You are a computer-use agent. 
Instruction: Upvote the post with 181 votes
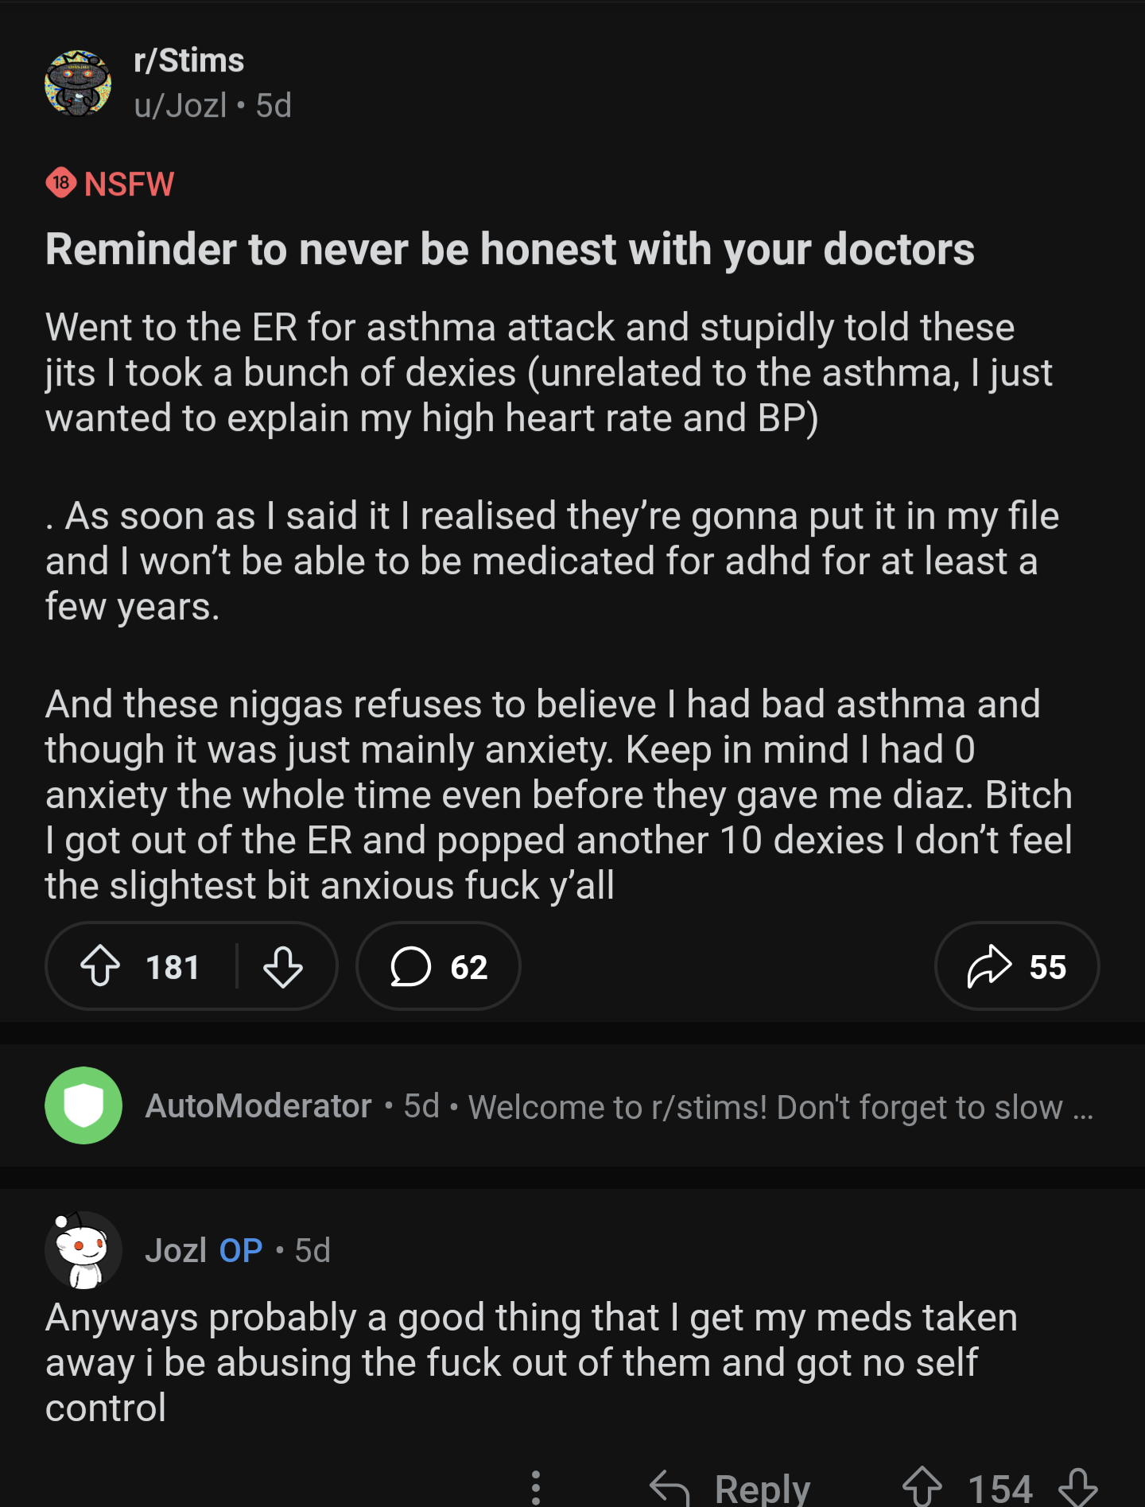[101, 966]
